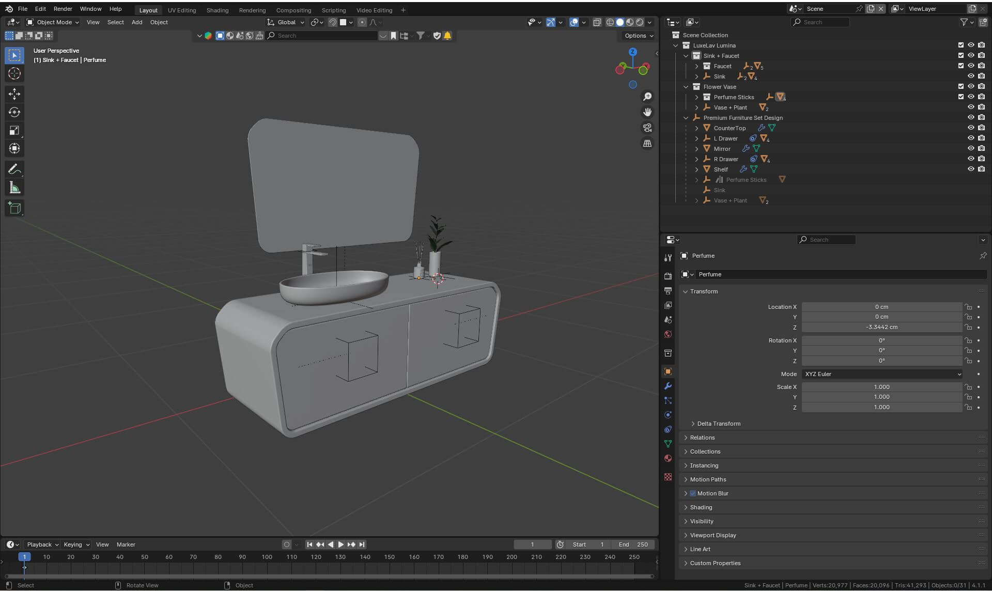992x591 pixels.
Task: Expand the CounterTop tree item
Action: click(x=696, y=128)
